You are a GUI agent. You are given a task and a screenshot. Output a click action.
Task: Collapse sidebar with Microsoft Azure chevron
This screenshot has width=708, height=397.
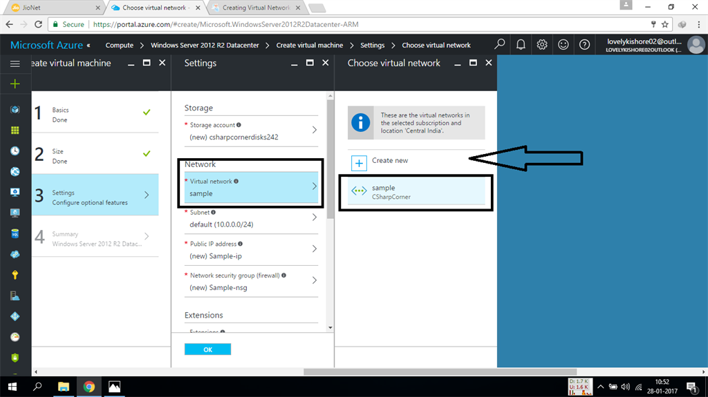88,45
